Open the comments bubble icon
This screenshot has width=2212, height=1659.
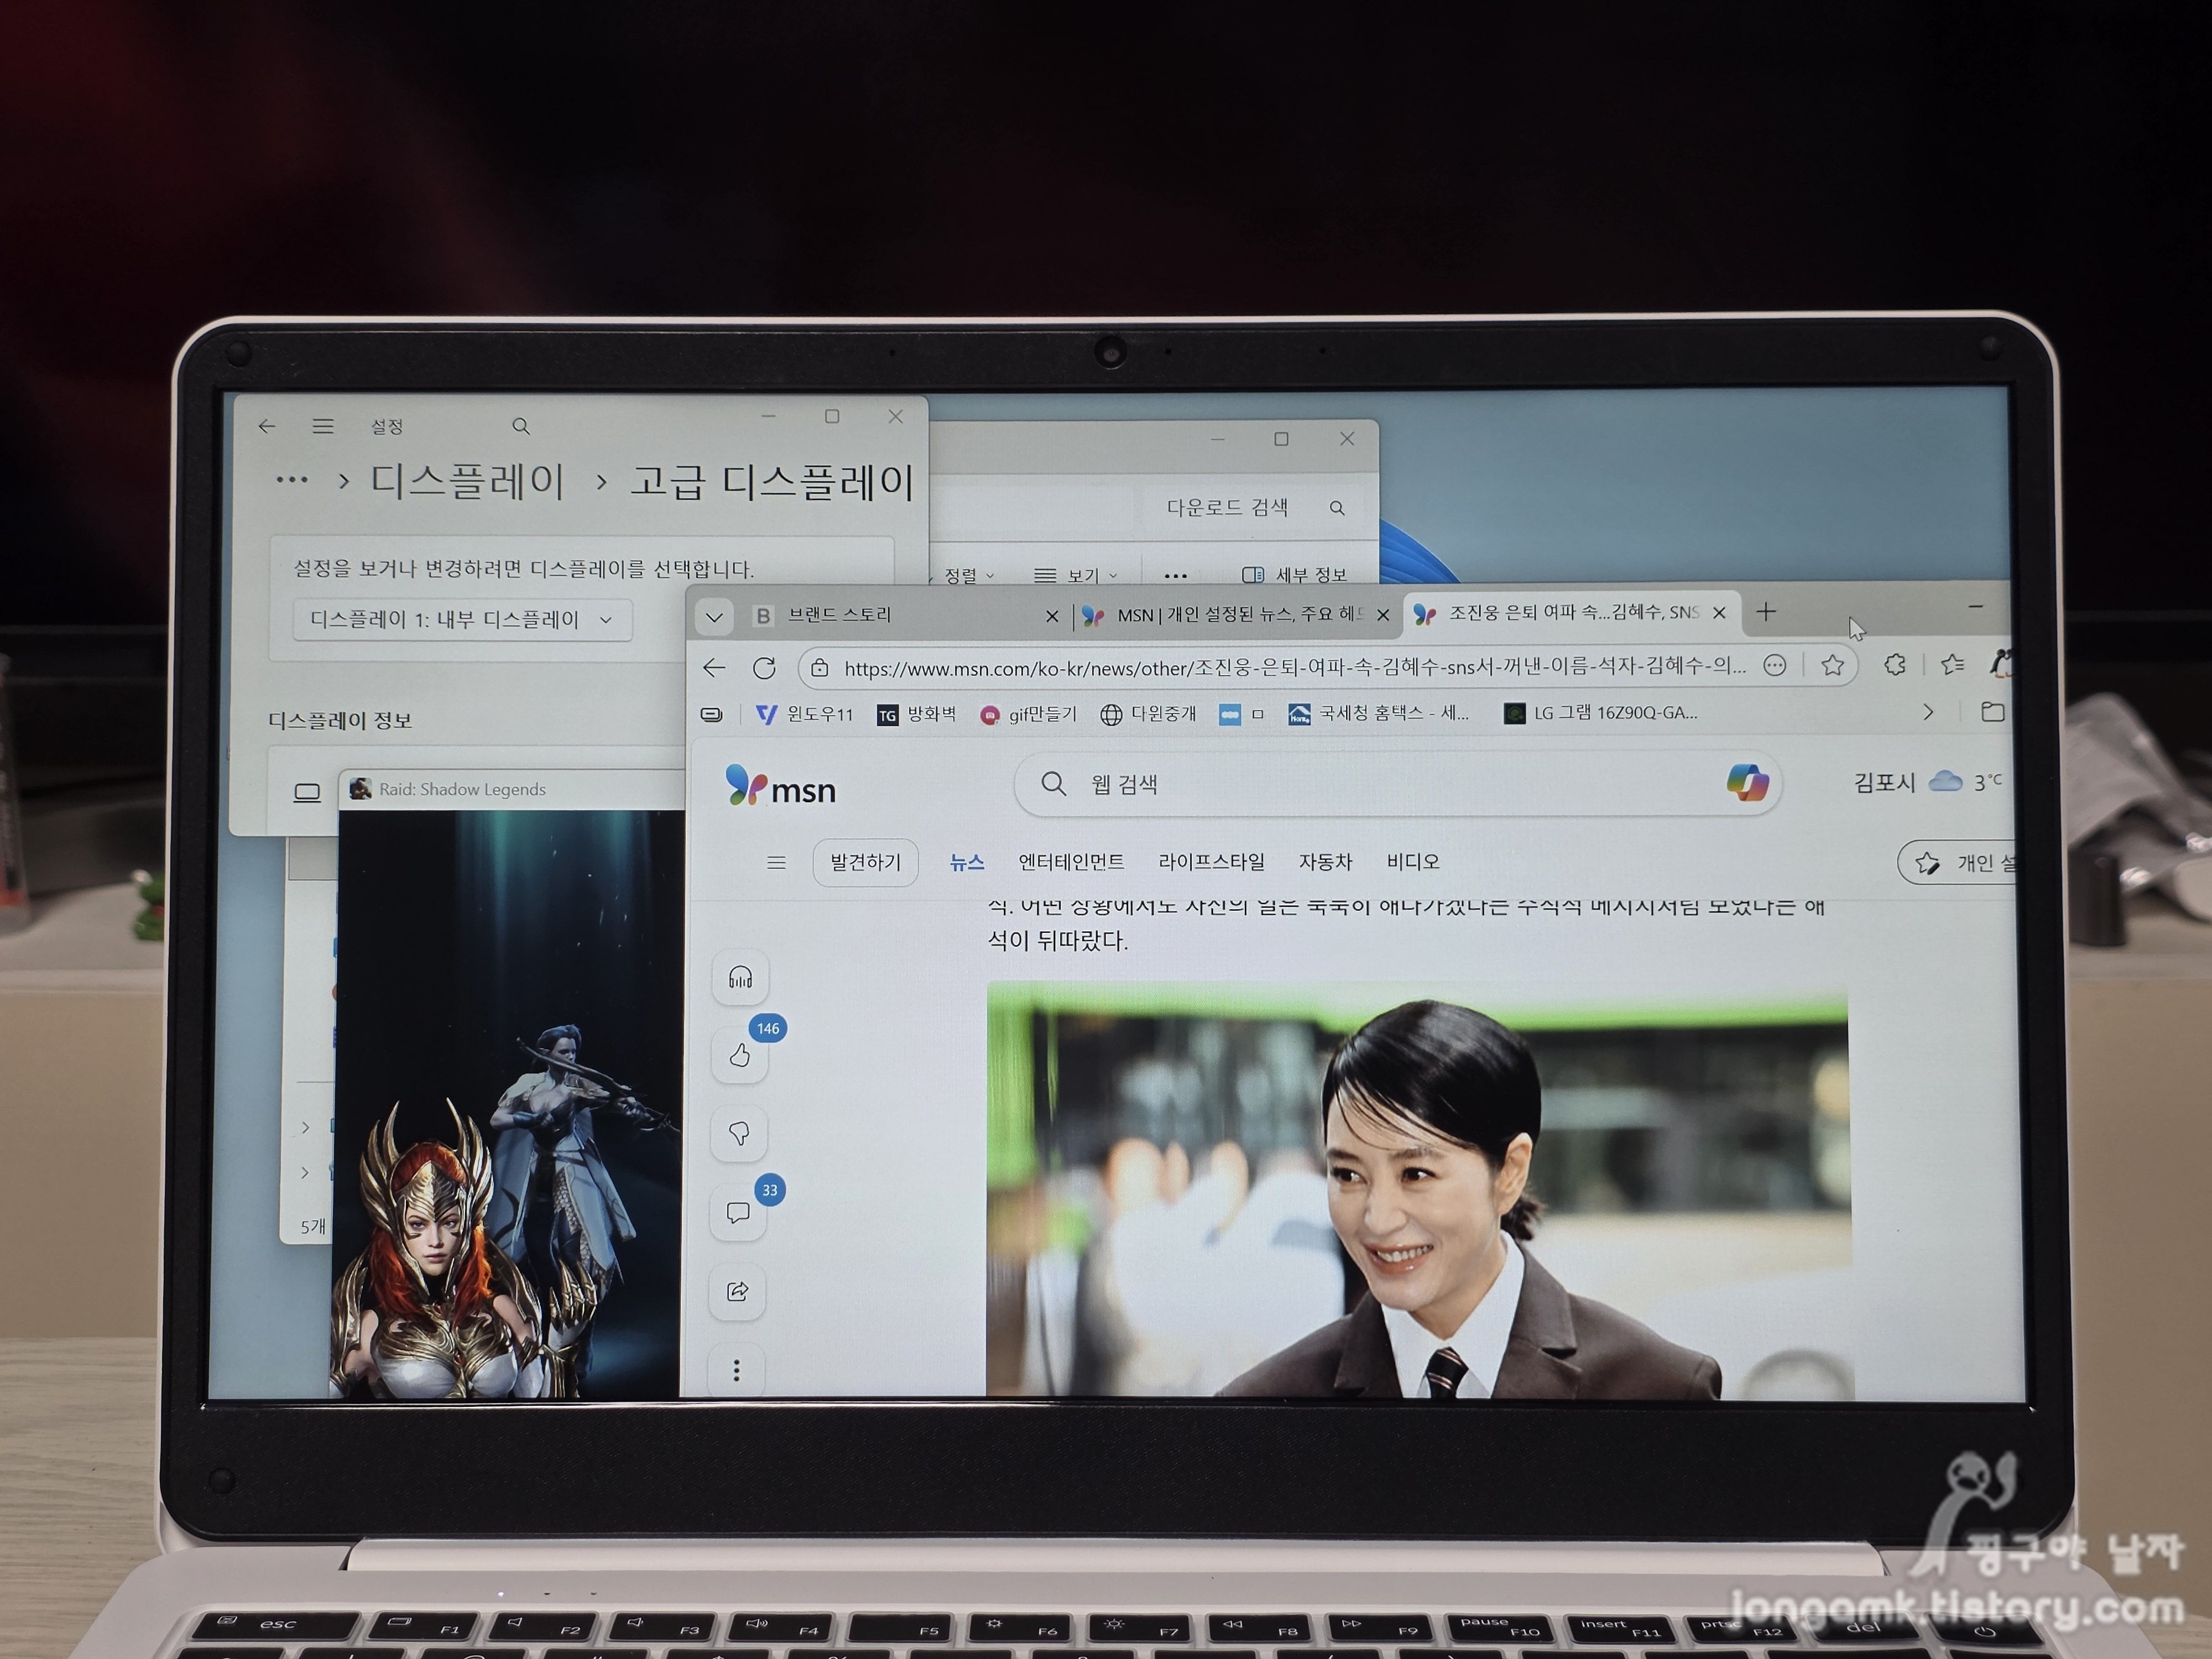click(738, 1213)
